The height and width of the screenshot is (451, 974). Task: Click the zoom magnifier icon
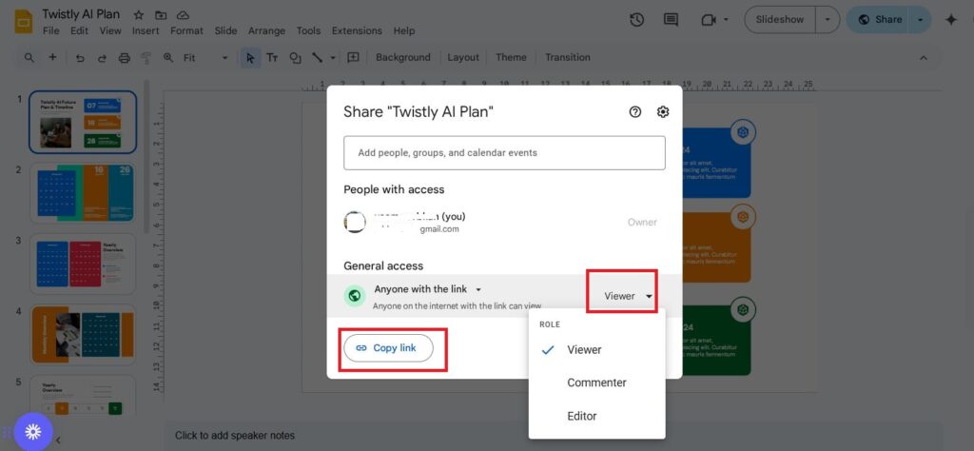pos(168,58)
